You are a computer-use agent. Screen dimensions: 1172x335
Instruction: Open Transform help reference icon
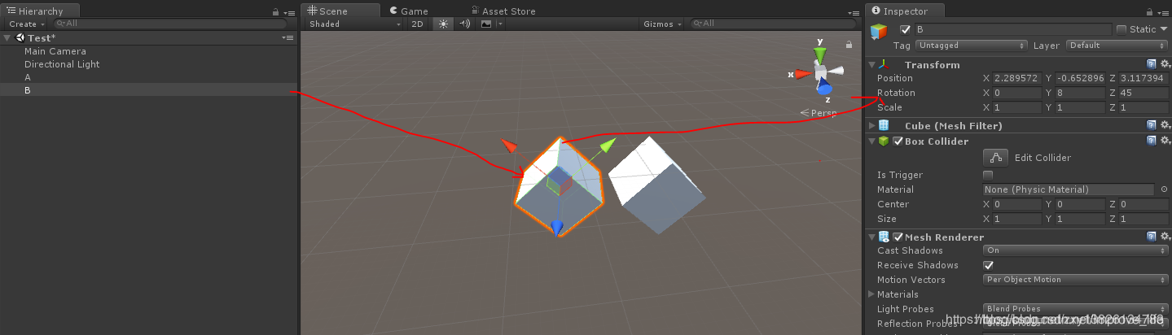point(1152,64)
